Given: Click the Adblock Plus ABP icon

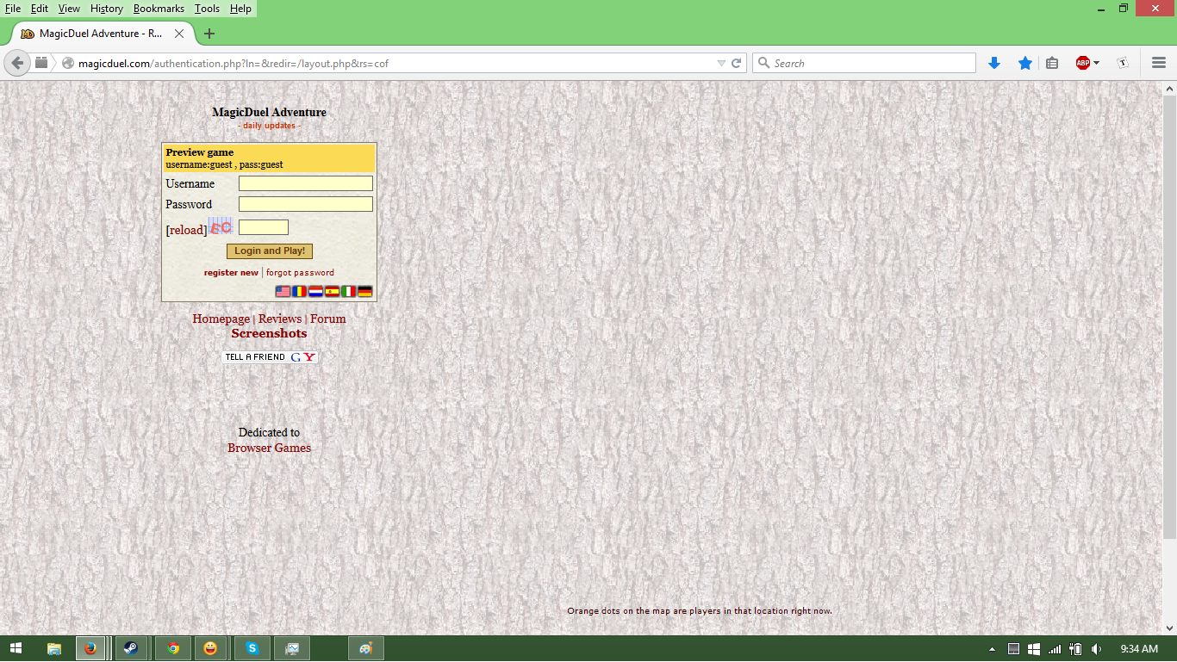Looking at the screenshot, I should tap(1083, 63).
